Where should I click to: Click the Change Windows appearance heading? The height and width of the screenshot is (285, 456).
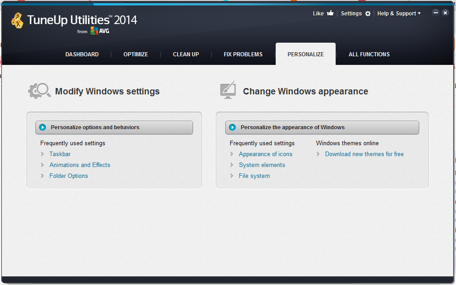pyautogui.click(x=306, y=91)
